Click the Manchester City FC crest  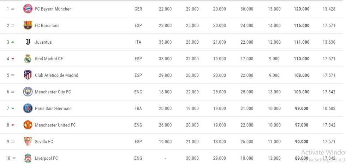[x=28, y=92]
